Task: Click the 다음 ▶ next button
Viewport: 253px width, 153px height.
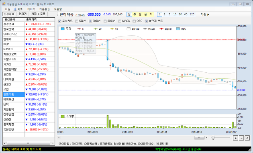Action: (x=205, y=14)
